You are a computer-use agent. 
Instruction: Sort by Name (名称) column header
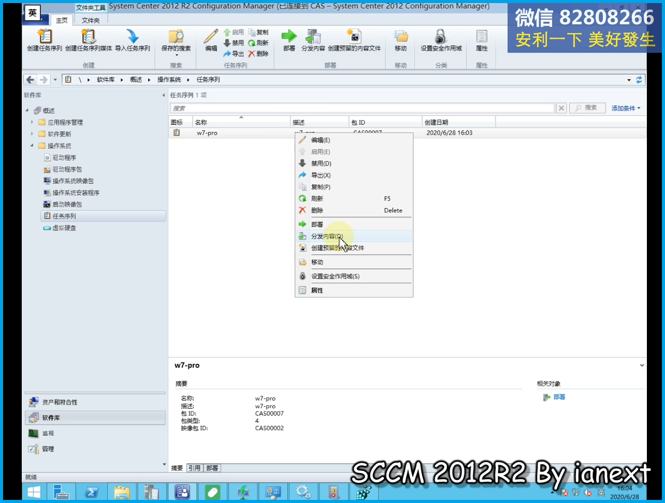coord(241,122)
